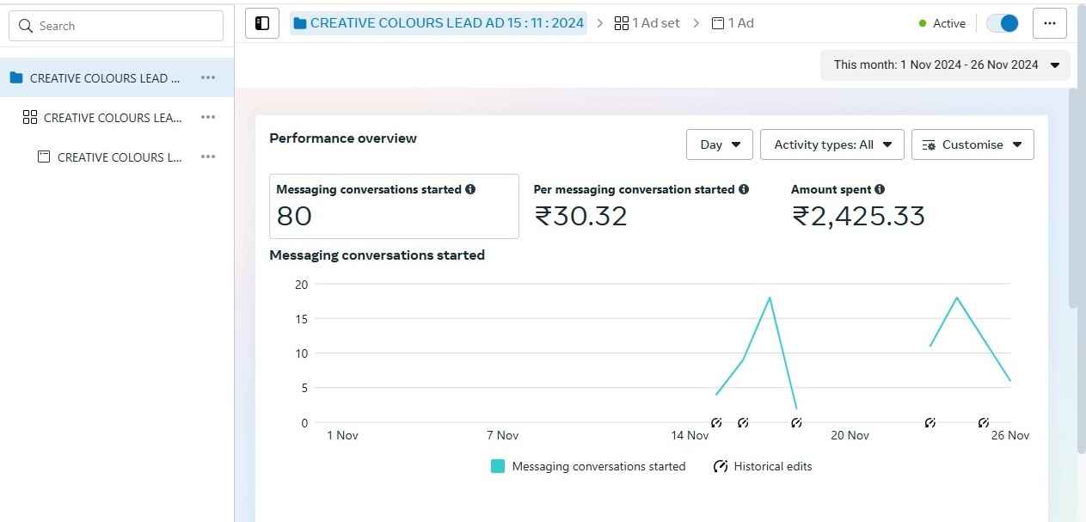Select the 1 Ad set breadcrumb
1086x522 pixels.
647,23
